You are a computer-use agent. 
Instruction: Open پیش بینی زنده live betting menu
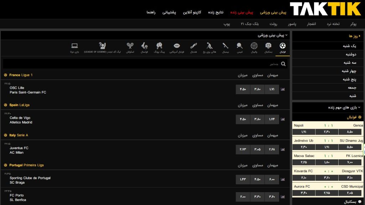click(x=241, y=12)
